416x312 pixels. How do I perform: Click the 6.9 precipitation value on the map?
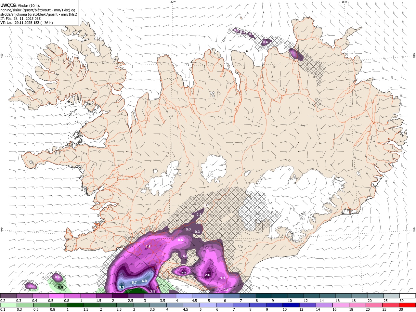click(144, 281)
